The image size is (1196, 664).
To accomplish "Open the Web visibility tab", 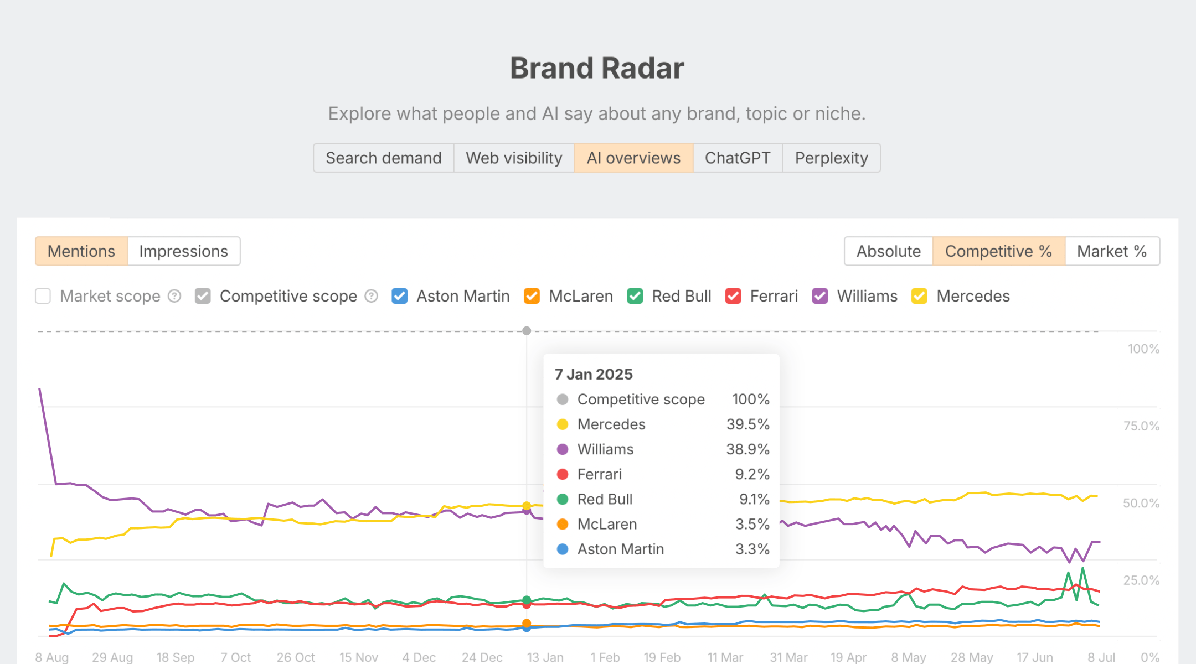I will (514, 158).
